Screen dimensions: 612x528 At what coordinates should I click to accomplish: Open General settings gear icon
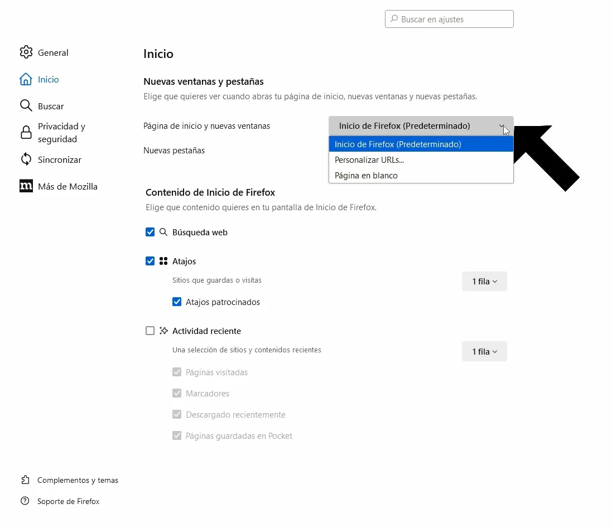coord(26,52)
